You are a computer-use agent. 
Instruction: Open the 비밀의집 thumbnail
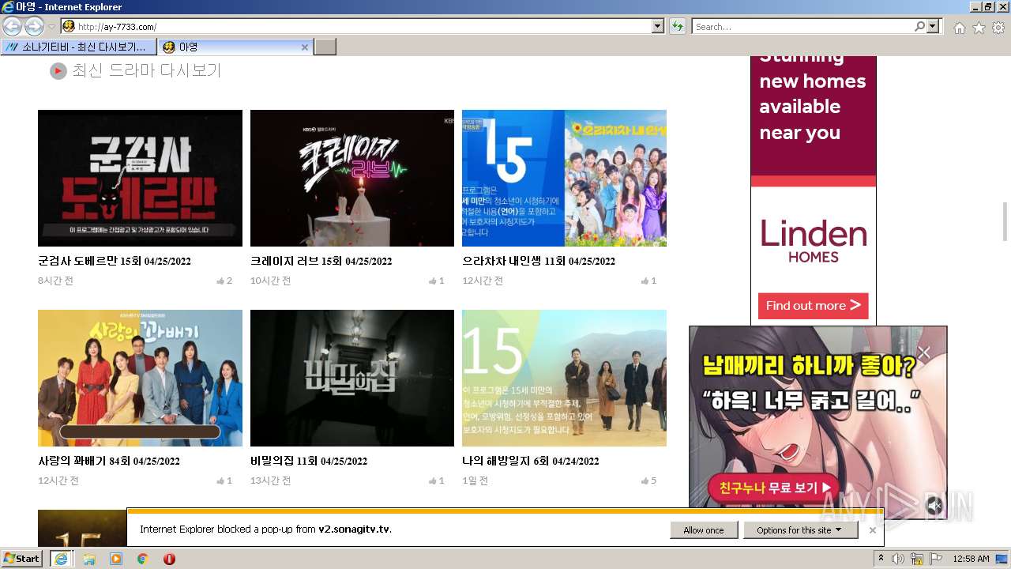tap(352, 378)
